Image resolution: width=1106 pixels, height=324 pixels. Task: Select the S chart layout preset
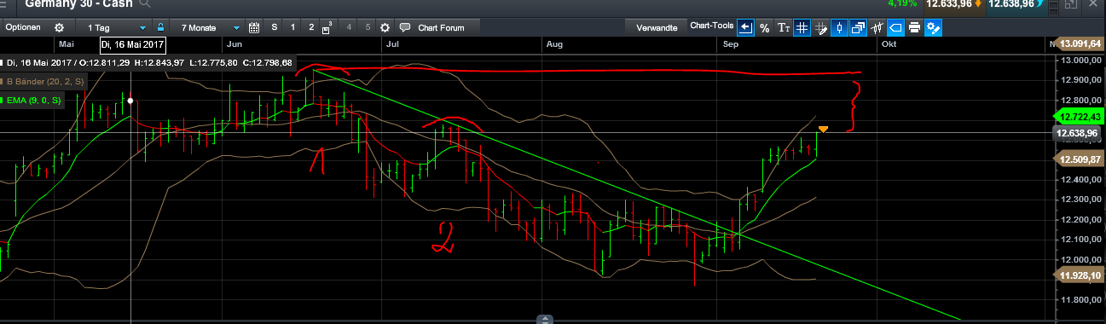click(274, 27)
